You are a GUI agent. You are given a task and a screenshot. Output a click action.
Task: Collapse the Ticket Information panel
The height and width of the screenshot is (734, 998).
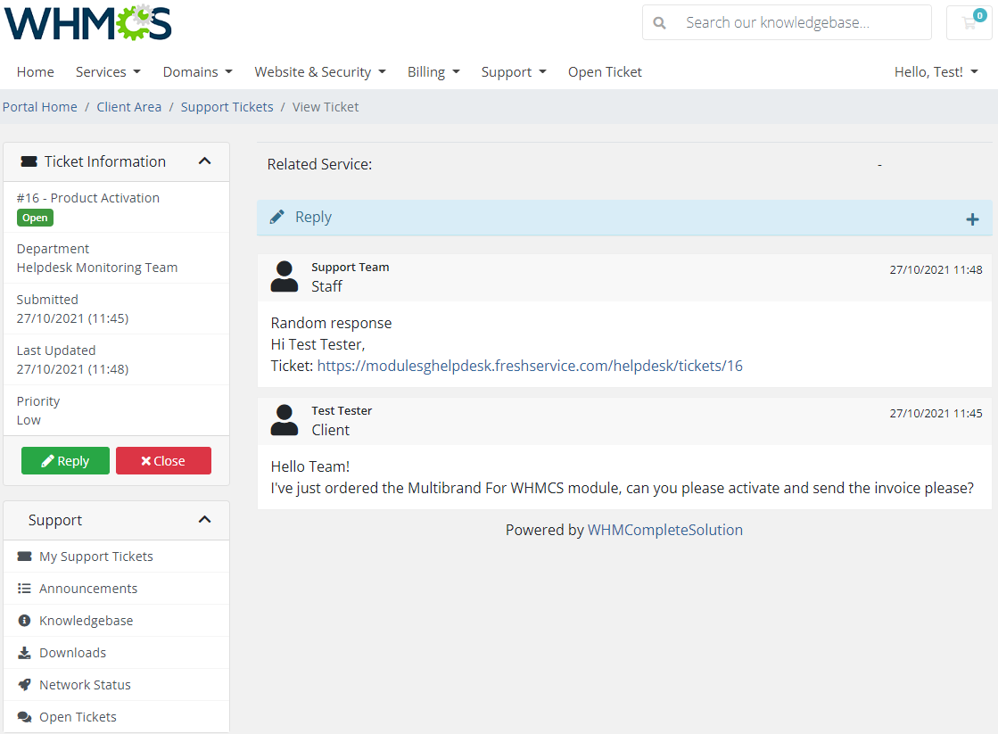click(204, 161)
